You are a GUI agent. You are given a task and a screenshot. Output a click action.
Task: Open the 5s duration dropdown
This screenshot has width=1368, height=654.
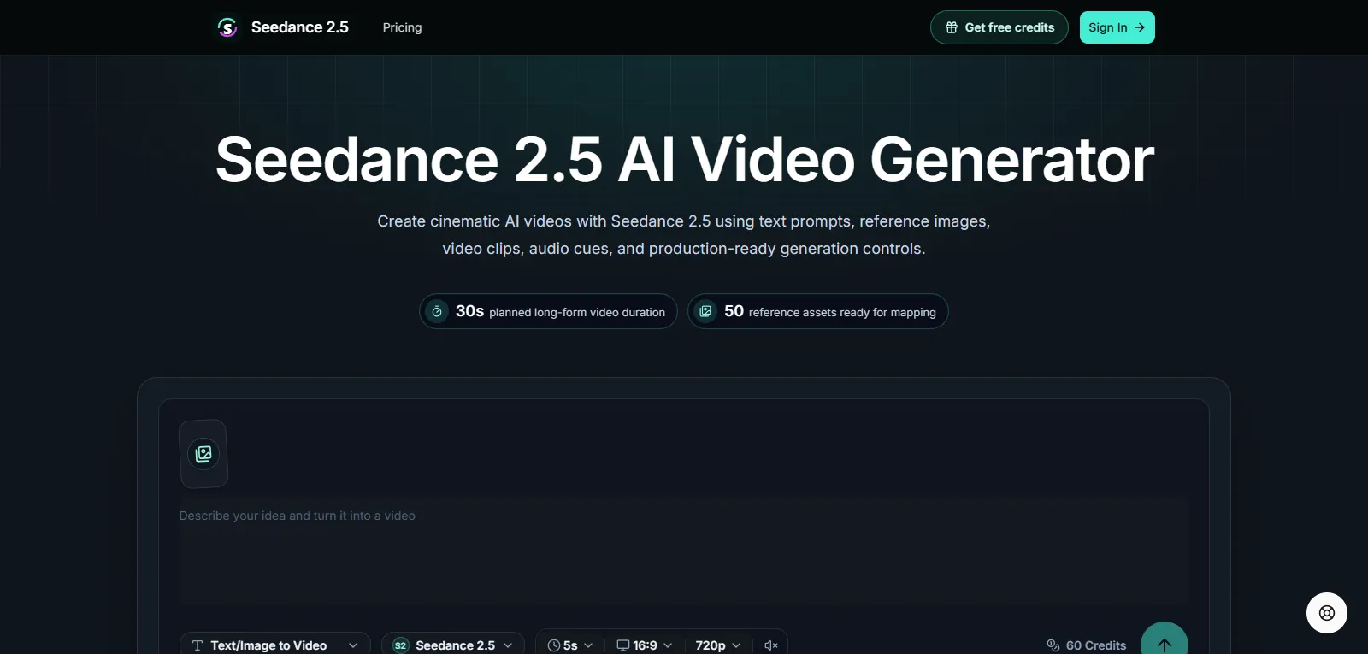570,645
